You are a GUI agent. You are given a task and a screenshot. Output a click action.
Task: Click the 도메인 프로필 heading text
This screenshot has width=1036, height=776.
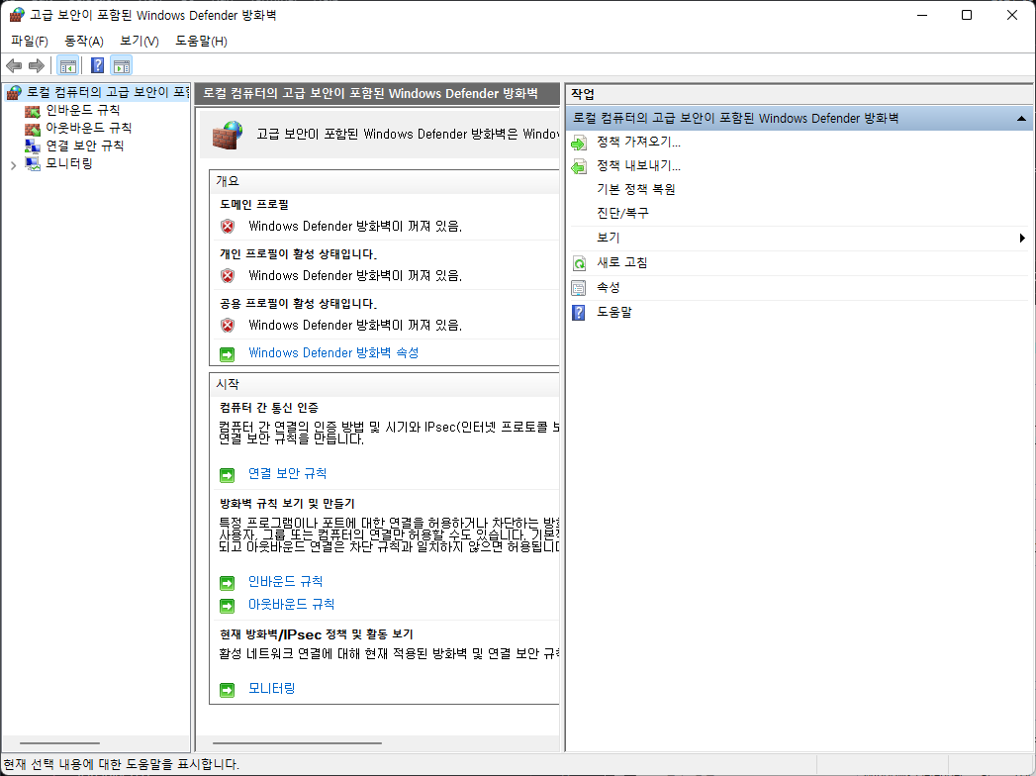point(254,205)
